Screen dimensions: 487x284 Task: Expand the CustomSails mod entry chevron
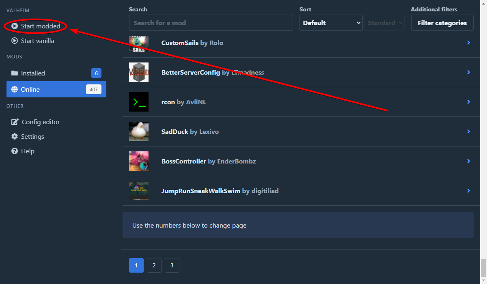click(x=468, y=43)
